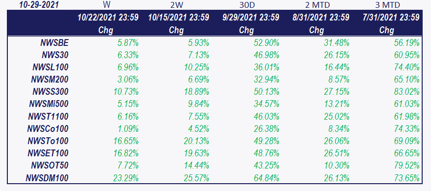This screenshot has width=431, height=191.
Task: Click the 10/22/2021 23:59 header cell
Action: 108,18
